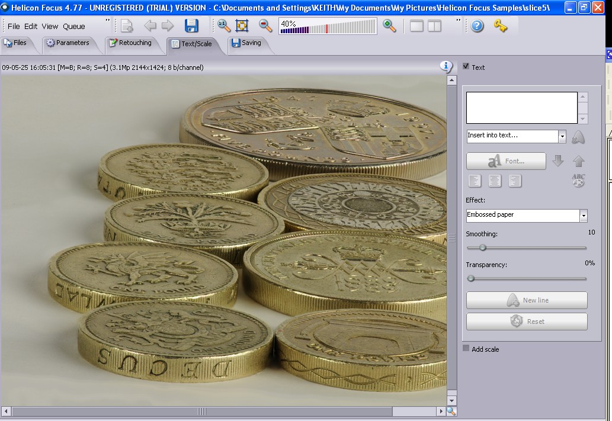Viewport: 612px width, 421px height.
Task: Fit image to window icon
Action: (242, 25)
